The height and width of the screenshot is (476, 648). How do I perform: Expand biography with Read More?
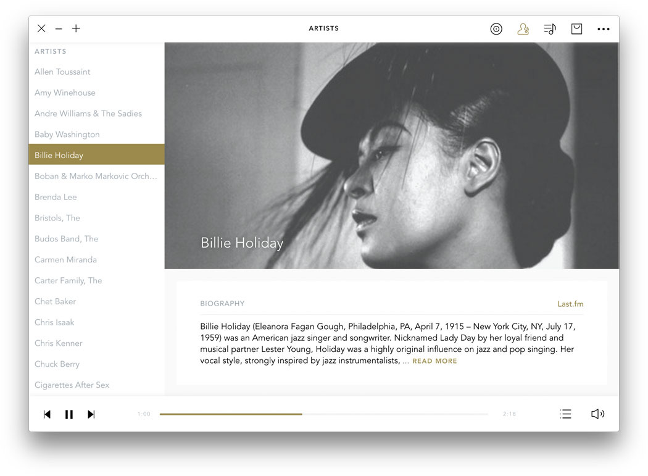point(434,361)
